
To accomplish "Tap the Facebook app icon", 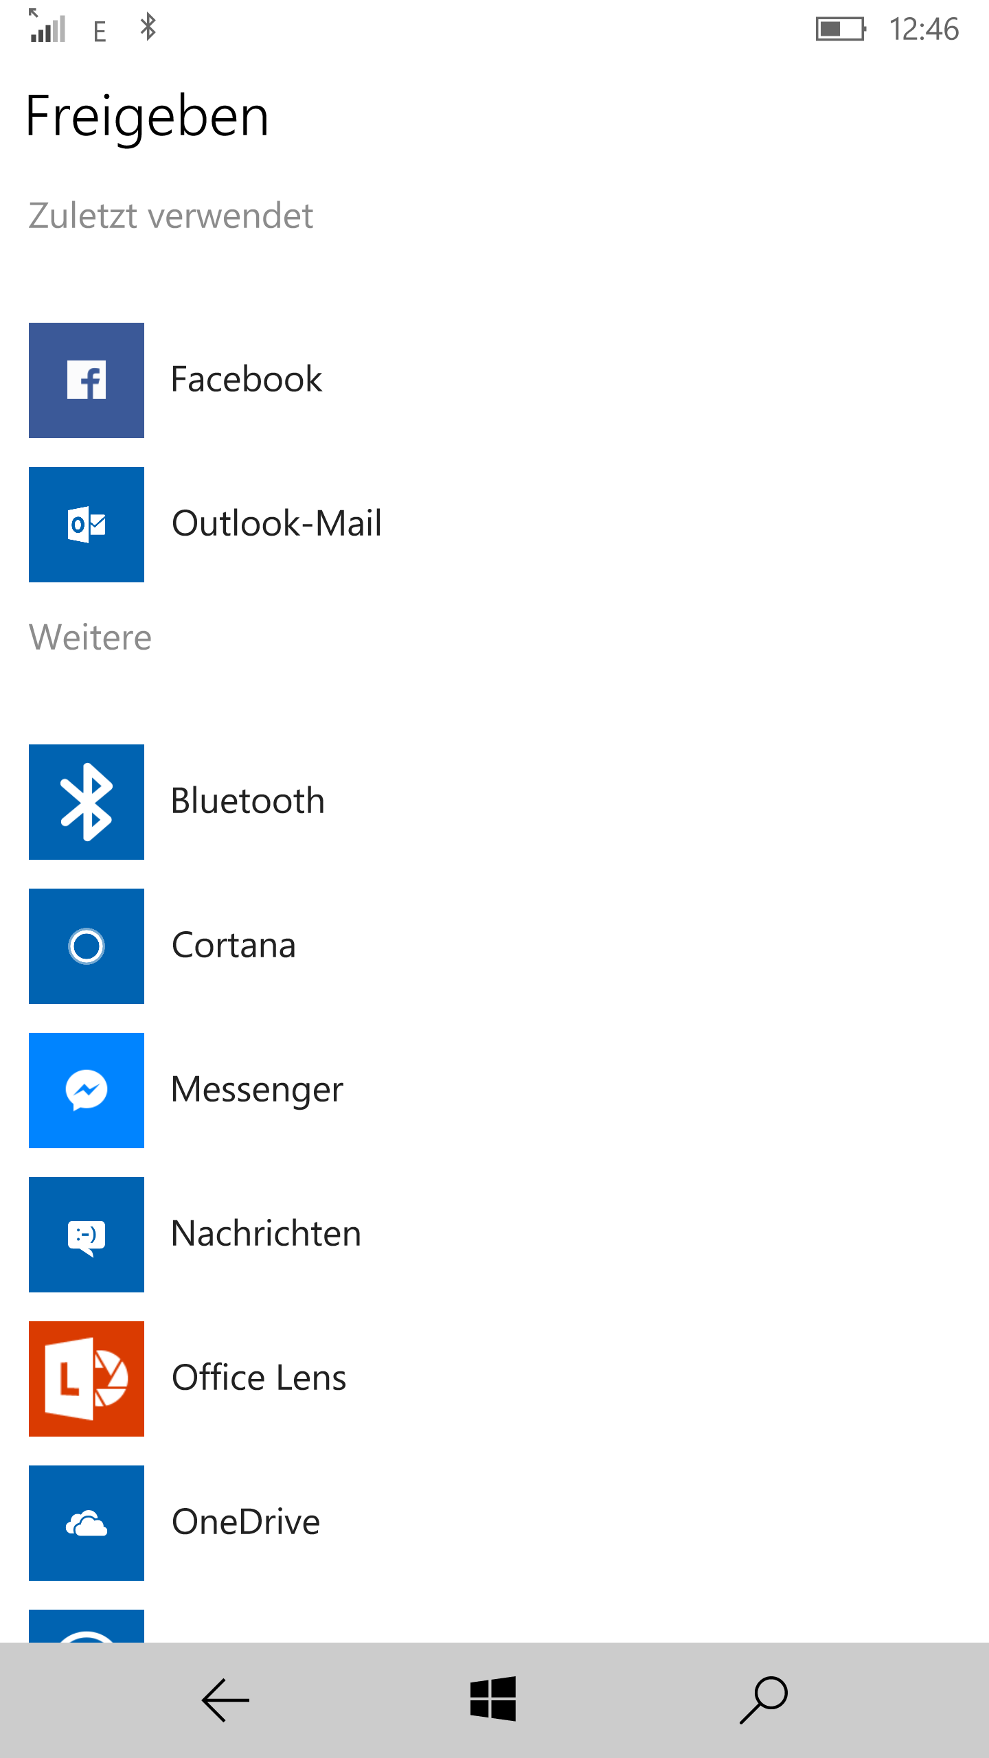I will 87,380.
